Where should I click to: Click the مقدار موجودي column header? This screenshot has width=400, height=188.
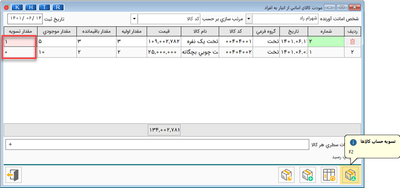(x=57, y=31)
